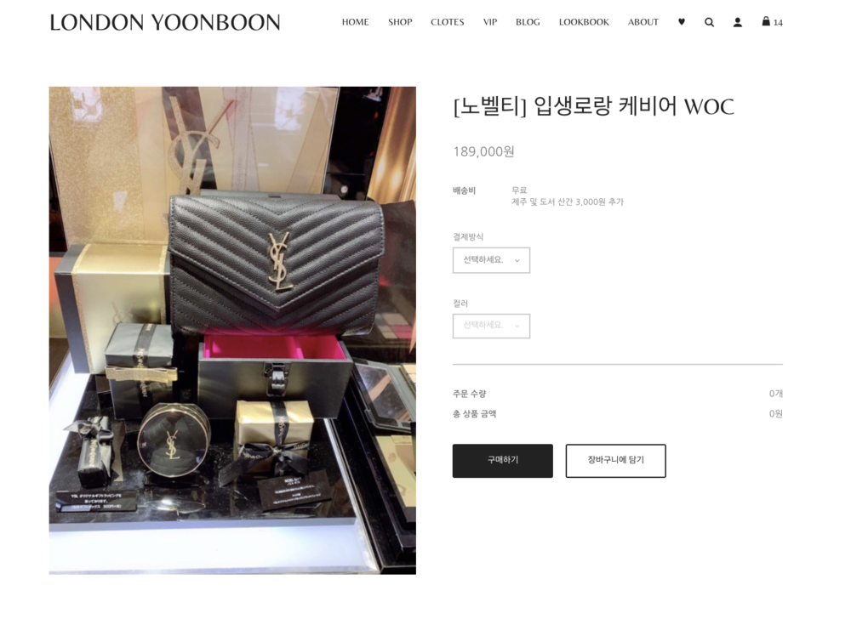
Task: Click the search magnifier icon
Action: click(x=710, y=22)
